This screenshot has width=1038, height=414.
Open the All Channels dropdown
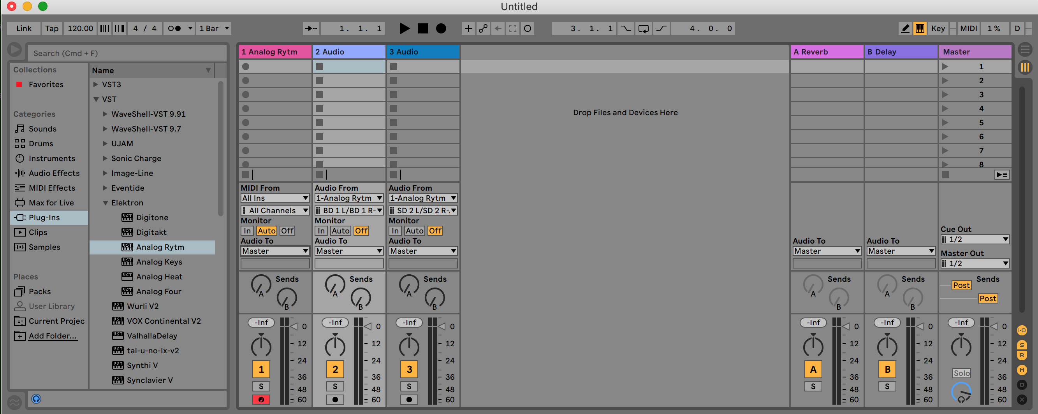click(275, 211)
